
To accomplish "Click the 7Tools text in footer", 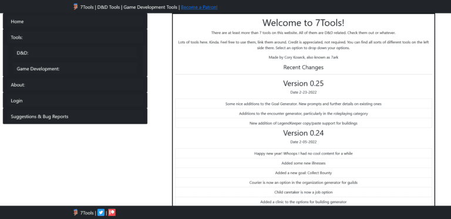I will pyautogui.click(x=87, y=213).
